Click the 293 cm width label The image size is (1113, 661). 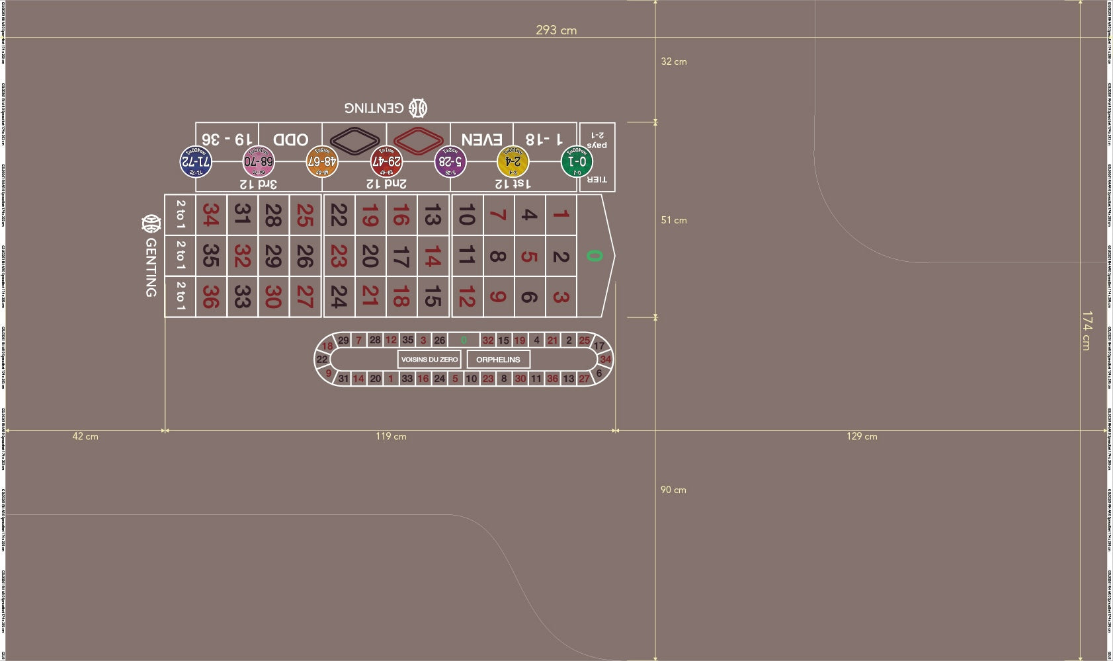556,30
